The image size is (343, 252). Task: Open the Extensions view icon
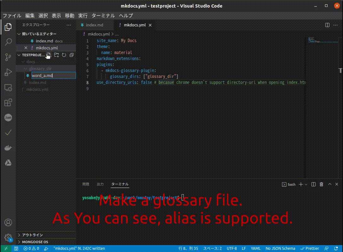pos(8,102)
